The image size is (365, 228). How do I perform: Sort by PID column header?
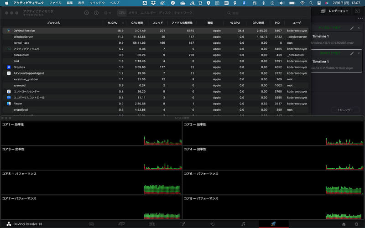point(277,23)
